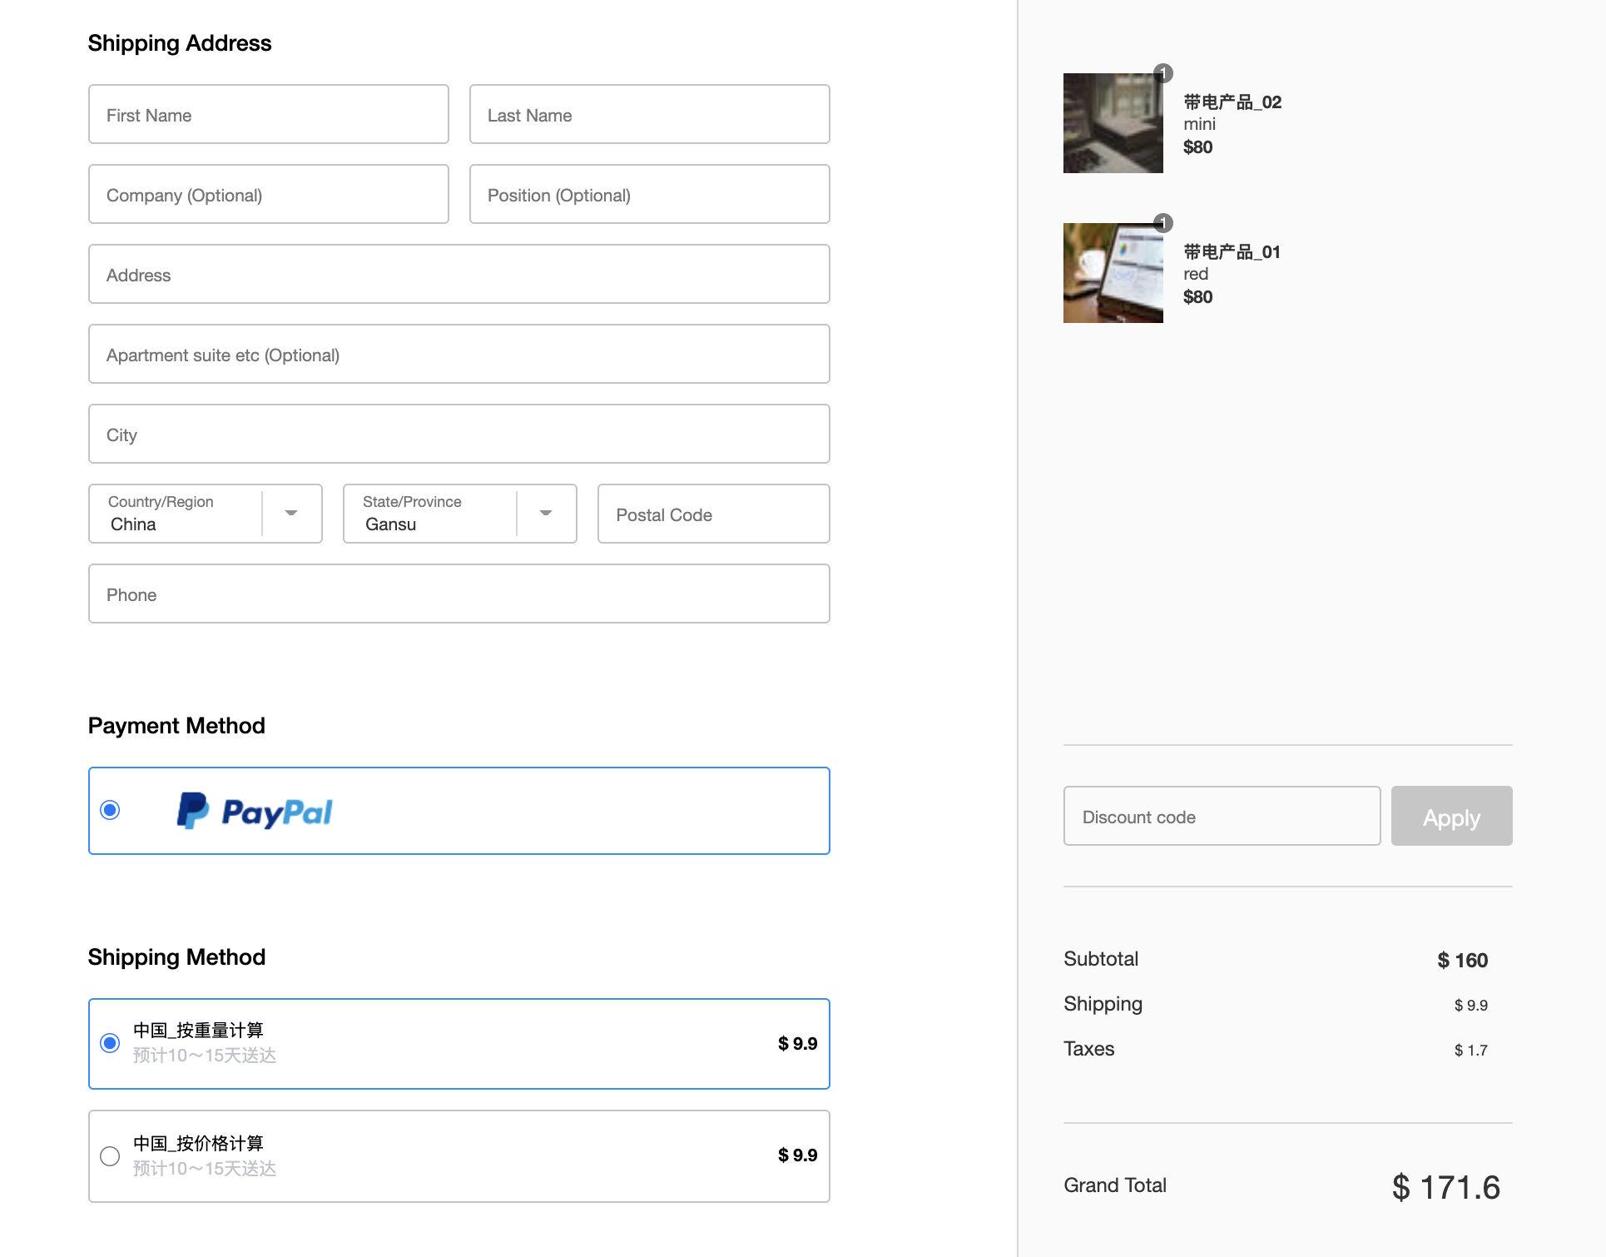This screenshot has height=1257, width=1606.
Task: Click the PayPal logo
Action: pyautogui.click(x=255, y=811)
